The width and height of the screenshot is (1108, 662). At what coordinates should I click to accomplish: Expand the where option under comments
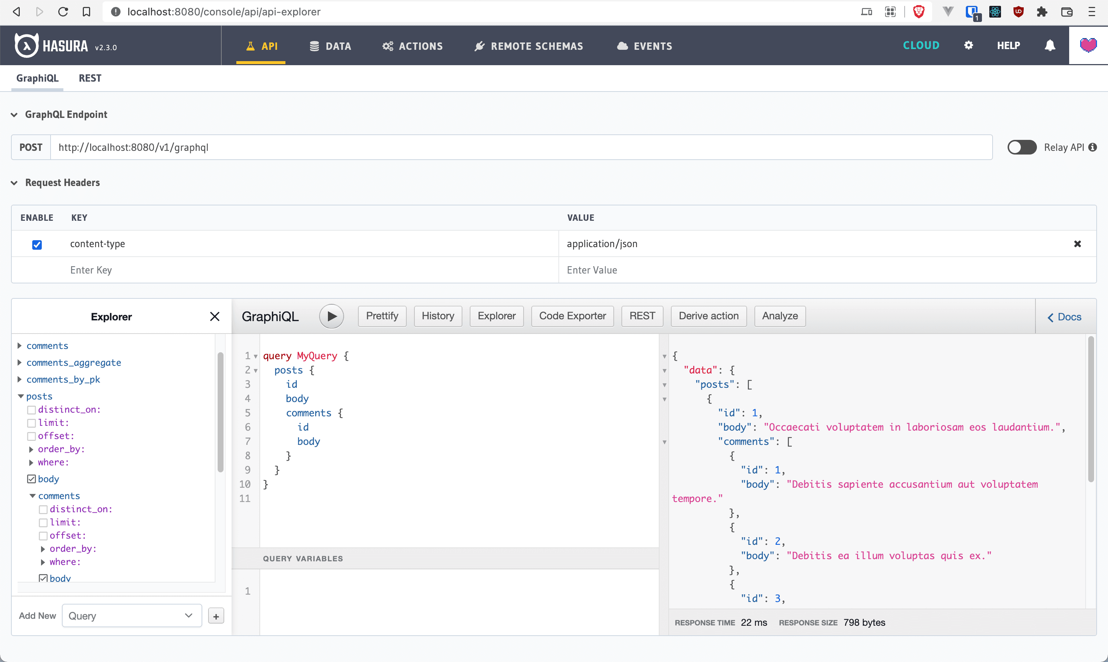point(43,562)
